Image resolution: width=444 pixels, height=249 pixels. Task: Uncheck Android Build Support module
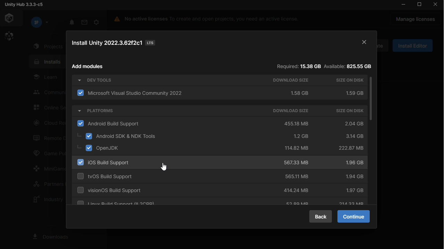[x=81, y=124]
